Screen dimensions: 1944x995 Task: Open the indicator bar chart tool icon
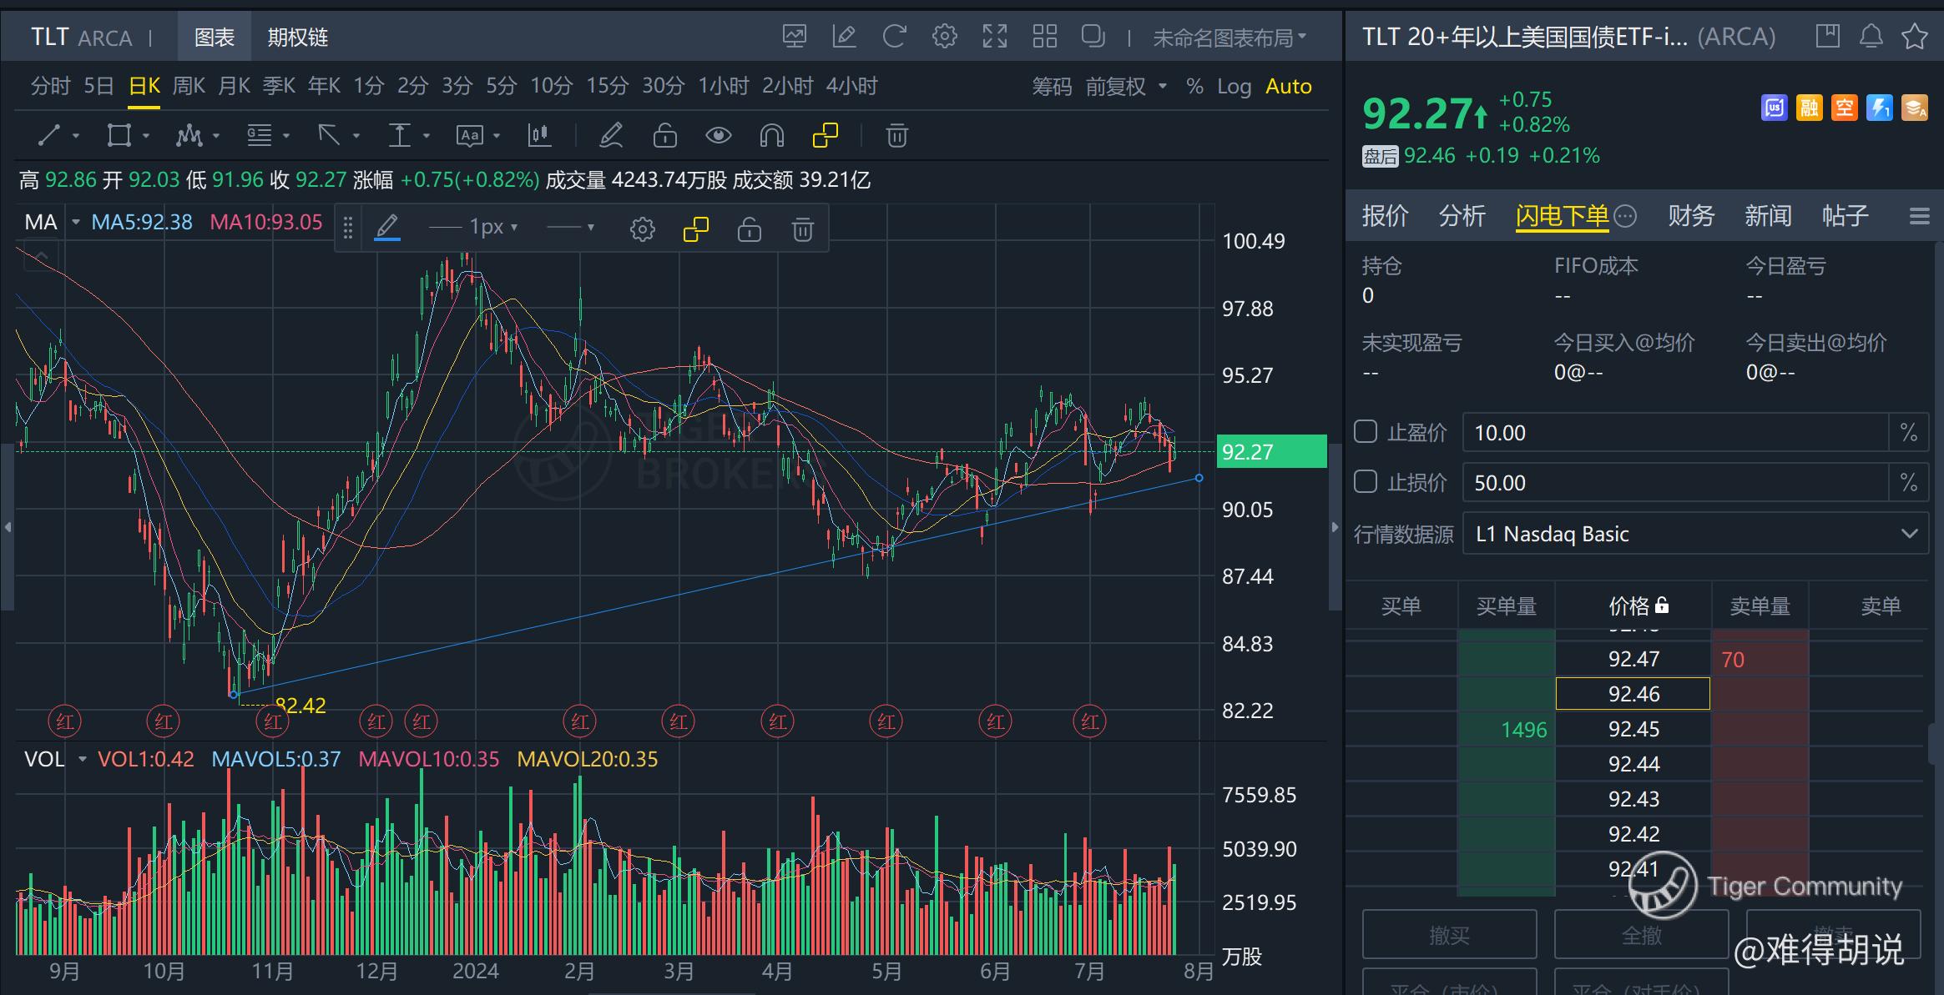click(539, 135)
